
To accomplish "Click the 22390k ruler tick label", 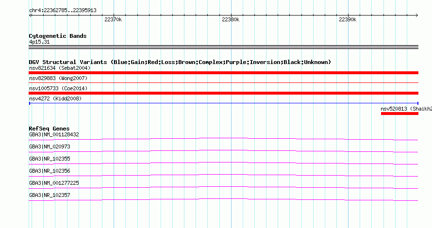I will 348,19.
